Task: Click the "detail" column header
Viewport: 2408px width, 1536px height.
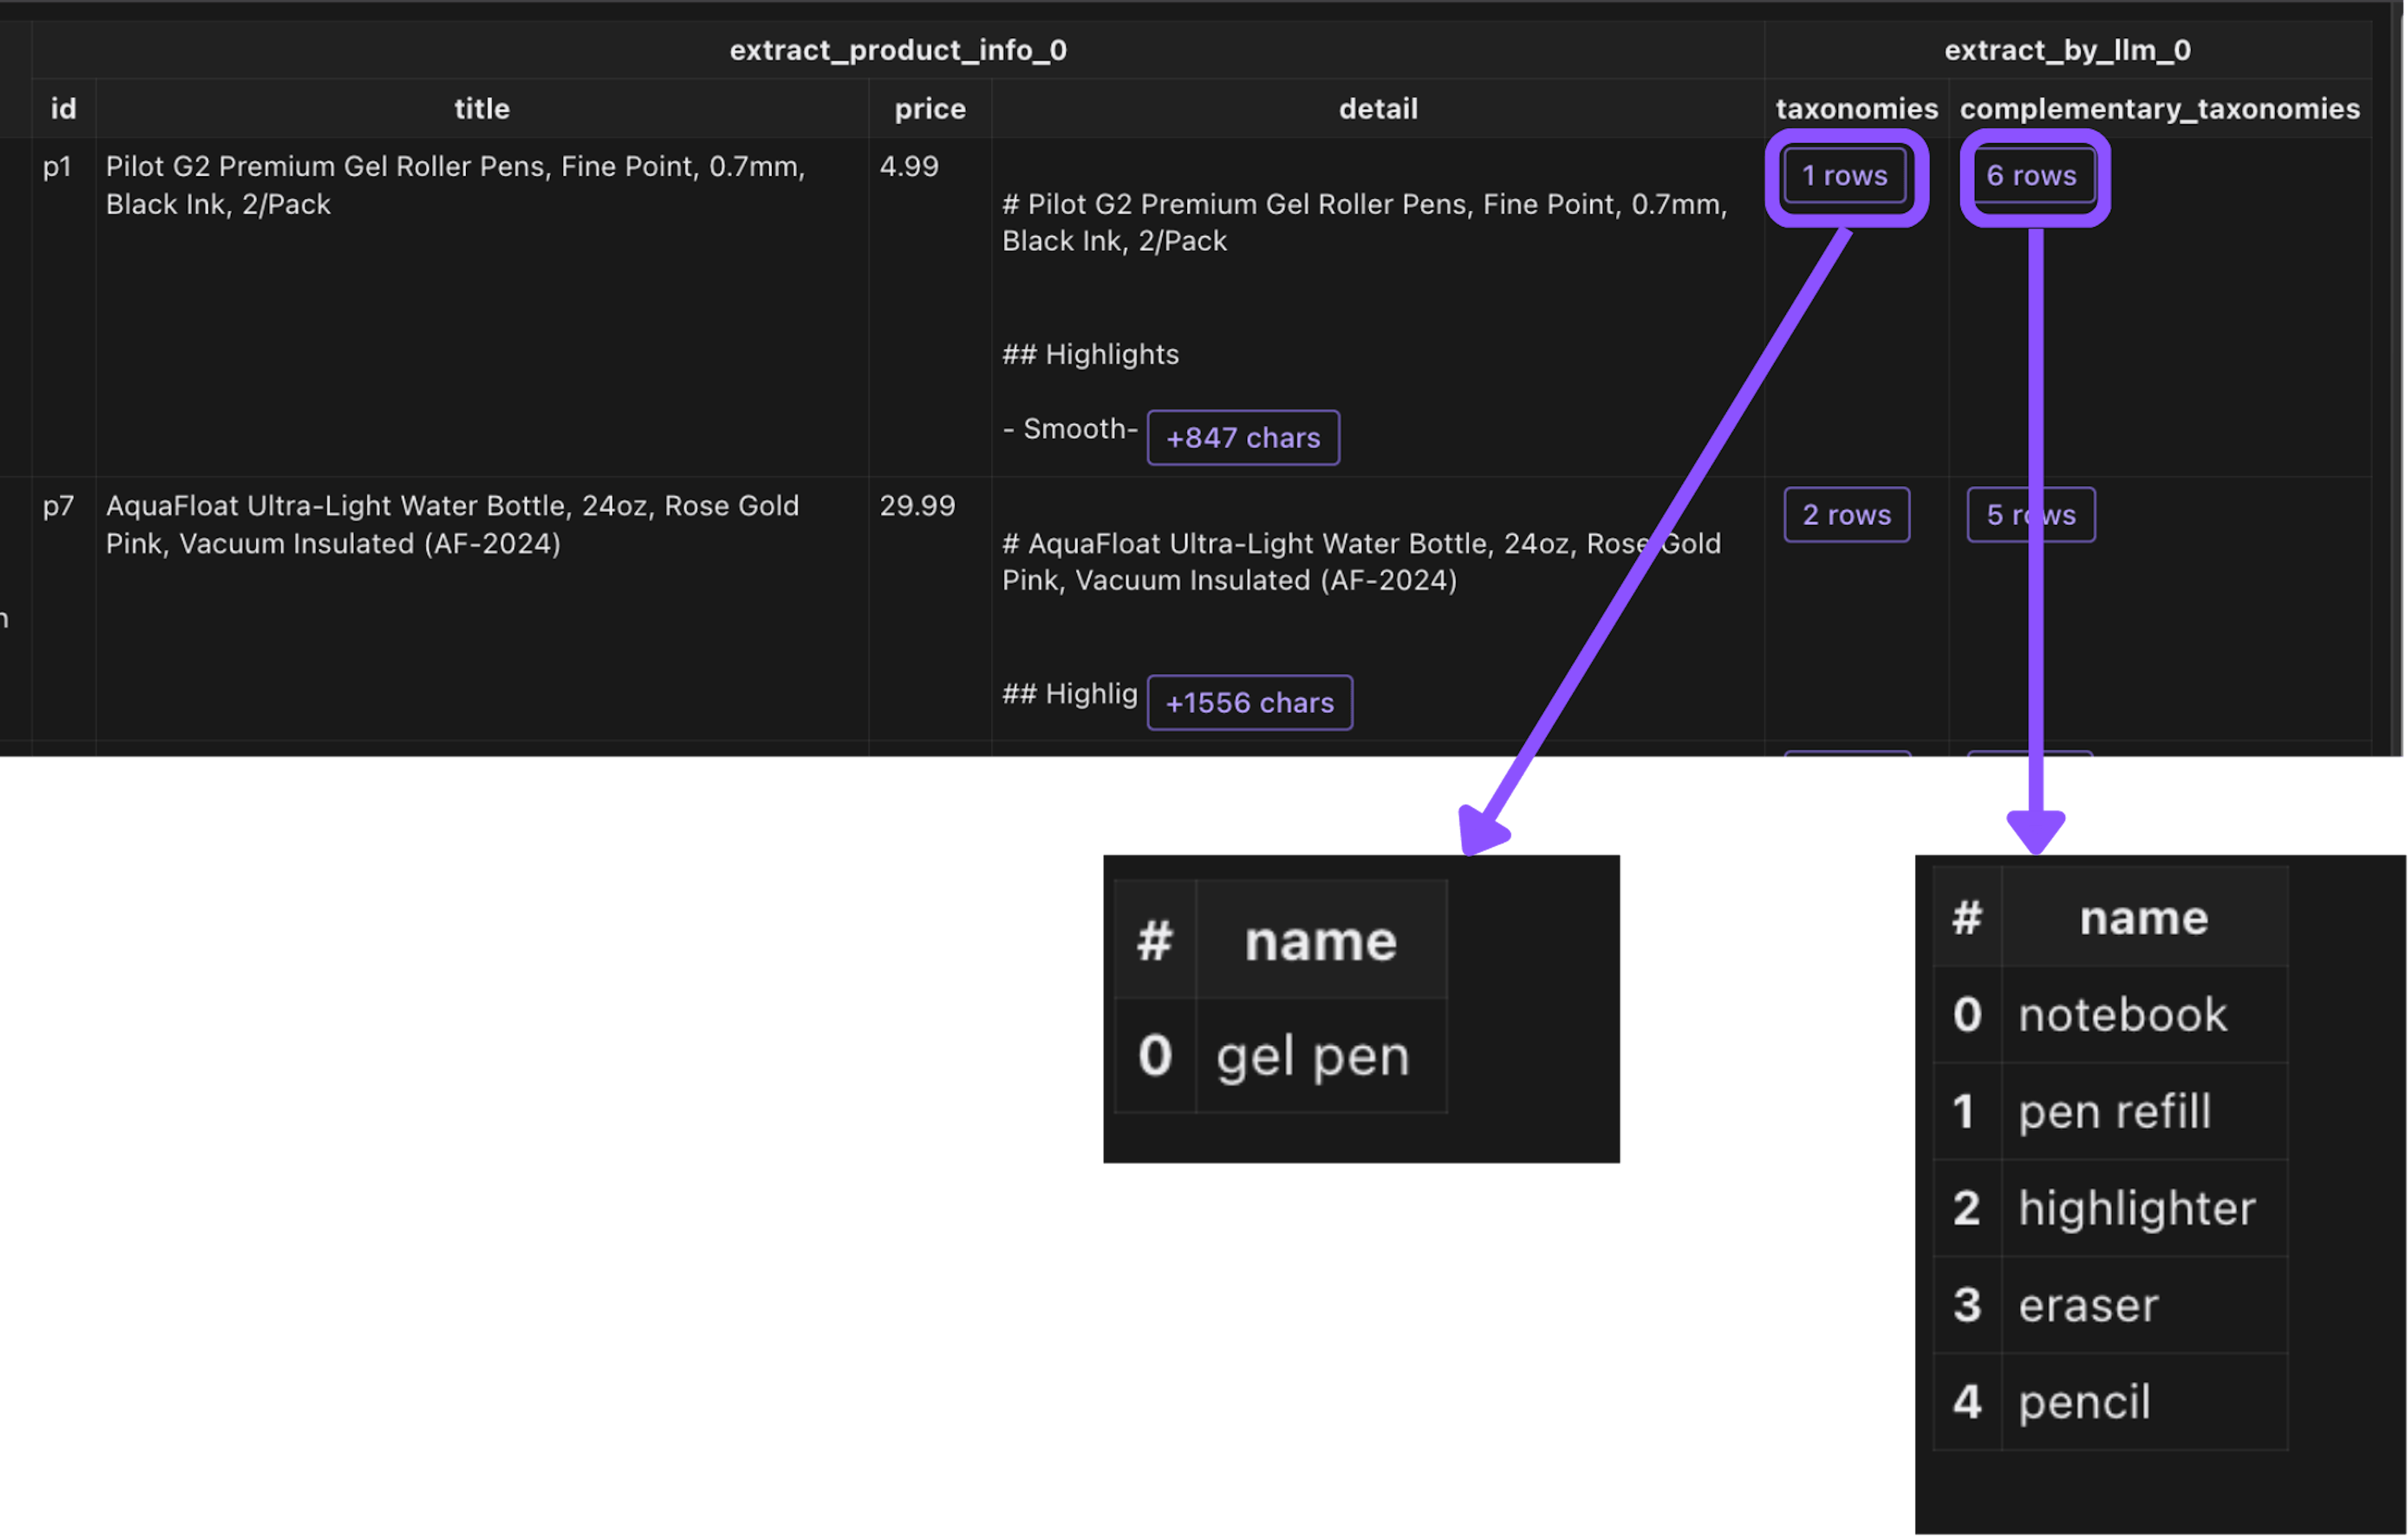Action: (x=1377, y=109)
